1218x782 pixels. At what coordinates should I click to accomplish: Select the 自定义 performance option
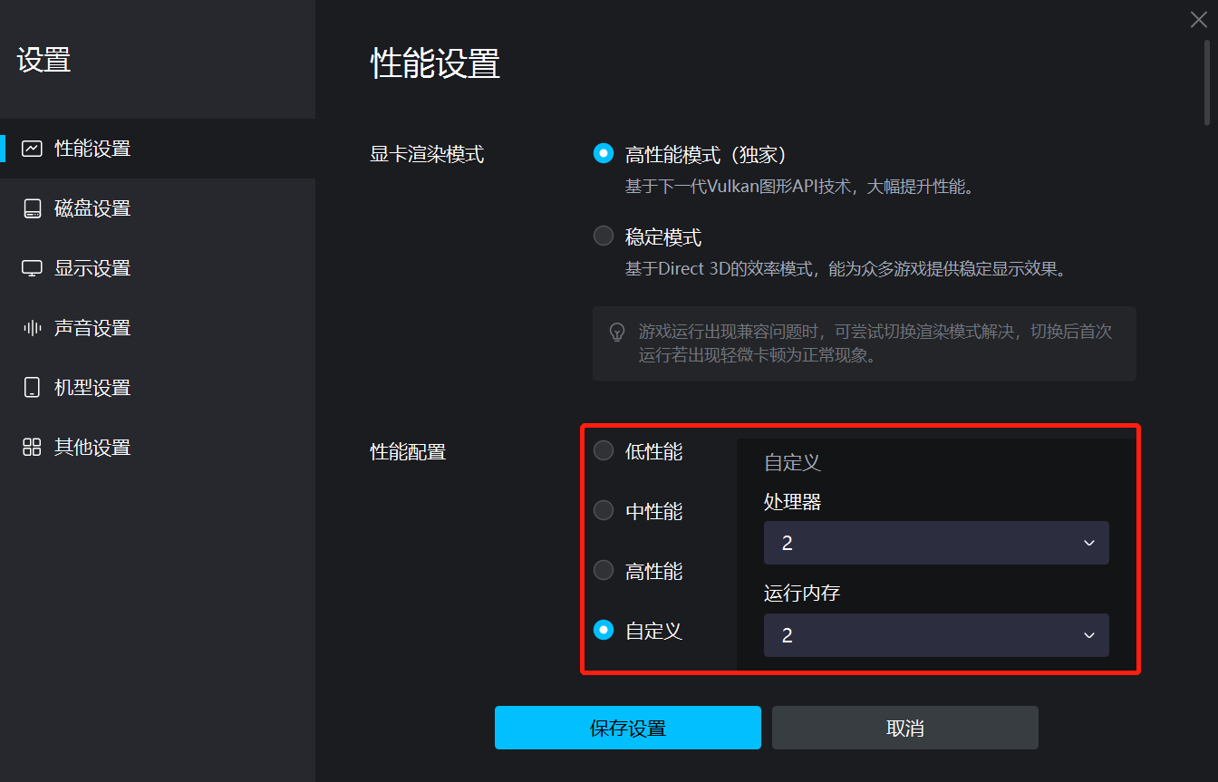pos(604,630)
